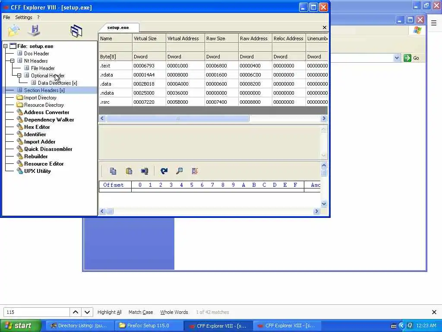Screen dimensions: 442x332
Task: Go to previous find match arrow
Action: [x=76, y=312]
